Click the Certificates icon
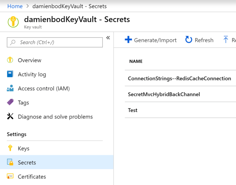Screen dimensions: 236x185 10,177
